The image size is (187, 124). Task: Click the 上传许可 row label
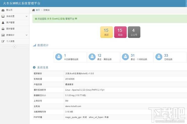[38, 101]
